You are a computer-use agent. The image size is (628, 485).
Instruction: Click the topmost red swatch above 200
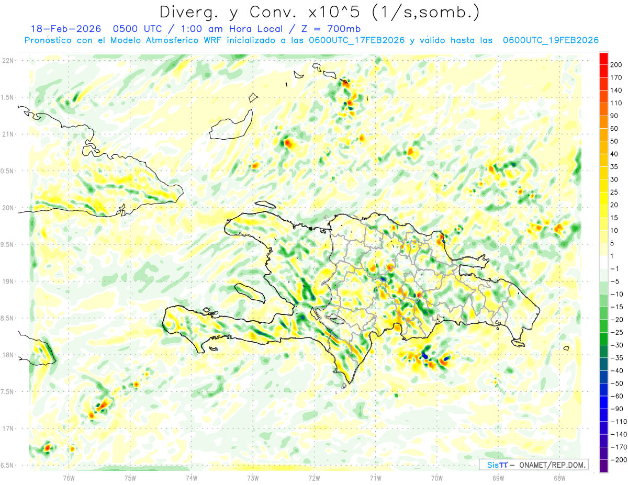click(x=603, y=59)
